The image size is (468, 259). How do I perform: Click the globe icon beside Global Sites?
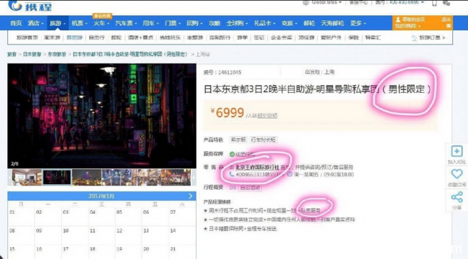305,2
